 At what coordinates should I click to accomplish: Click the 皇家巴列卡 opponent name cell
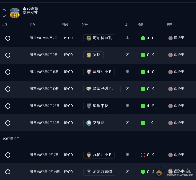(x=102, y=89)
